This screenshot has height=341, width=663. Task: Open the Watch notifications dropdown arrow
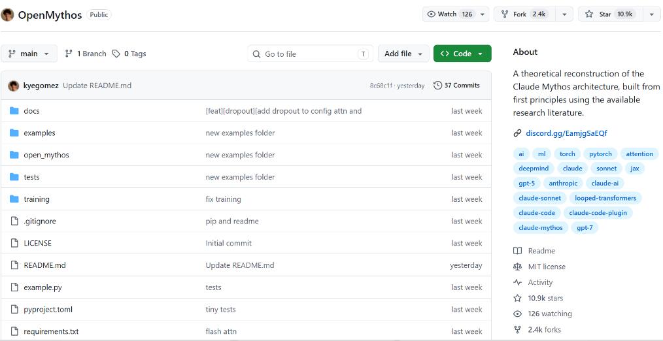tap(483, 14)
